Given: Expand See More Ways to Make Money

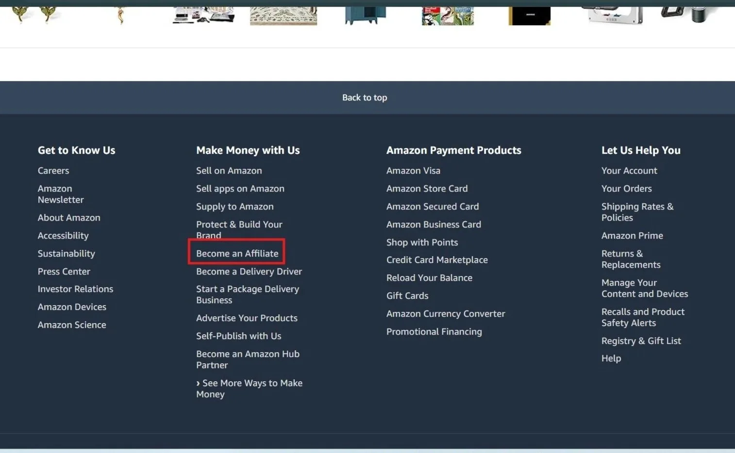Looking at the screenshot, I should 249,388.
